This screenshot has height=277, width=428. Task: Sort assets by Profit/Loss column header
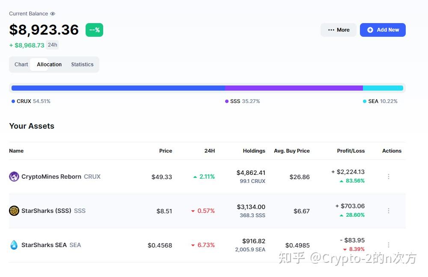(x=351, y=151)
